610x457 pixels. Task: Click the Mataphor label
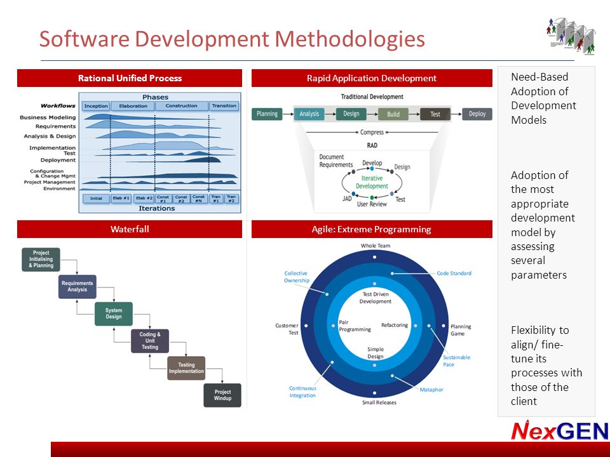tap(431, 389)
